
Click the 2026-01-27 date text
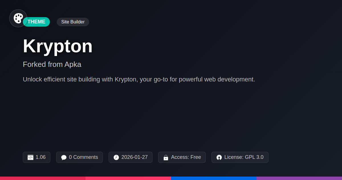point(134,157)
